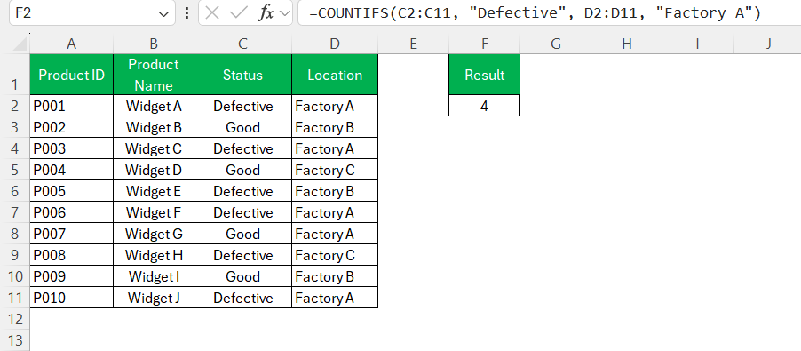
Task: Select the Widget A cell
Action: (154, 106)
